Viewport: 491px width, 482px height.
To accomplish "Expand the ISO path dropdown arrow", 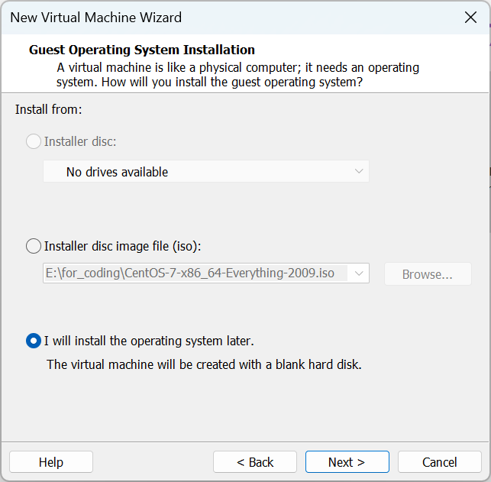I will click(359, 273).
